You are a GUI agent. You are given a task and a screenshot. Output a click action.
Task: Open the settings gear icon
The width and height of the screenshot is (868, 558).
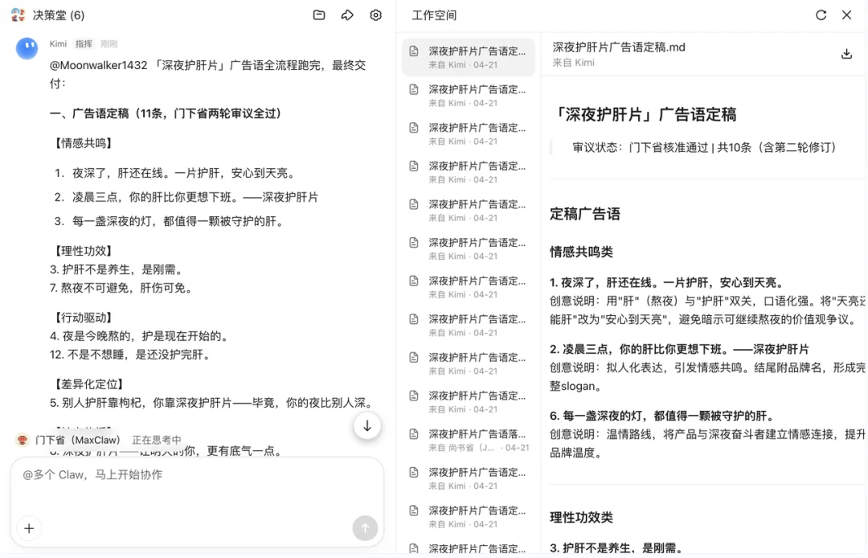[x=375, y=14]
